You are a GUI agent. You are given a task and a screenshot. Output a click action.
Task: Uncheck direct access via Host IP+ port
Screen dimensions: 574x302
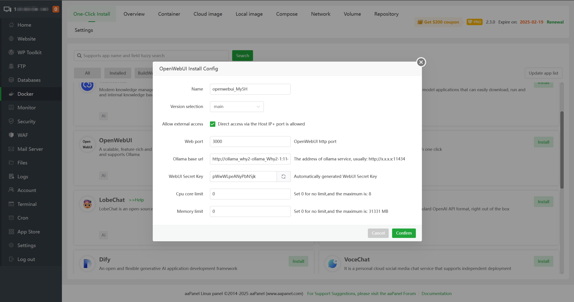click(213, 124)
